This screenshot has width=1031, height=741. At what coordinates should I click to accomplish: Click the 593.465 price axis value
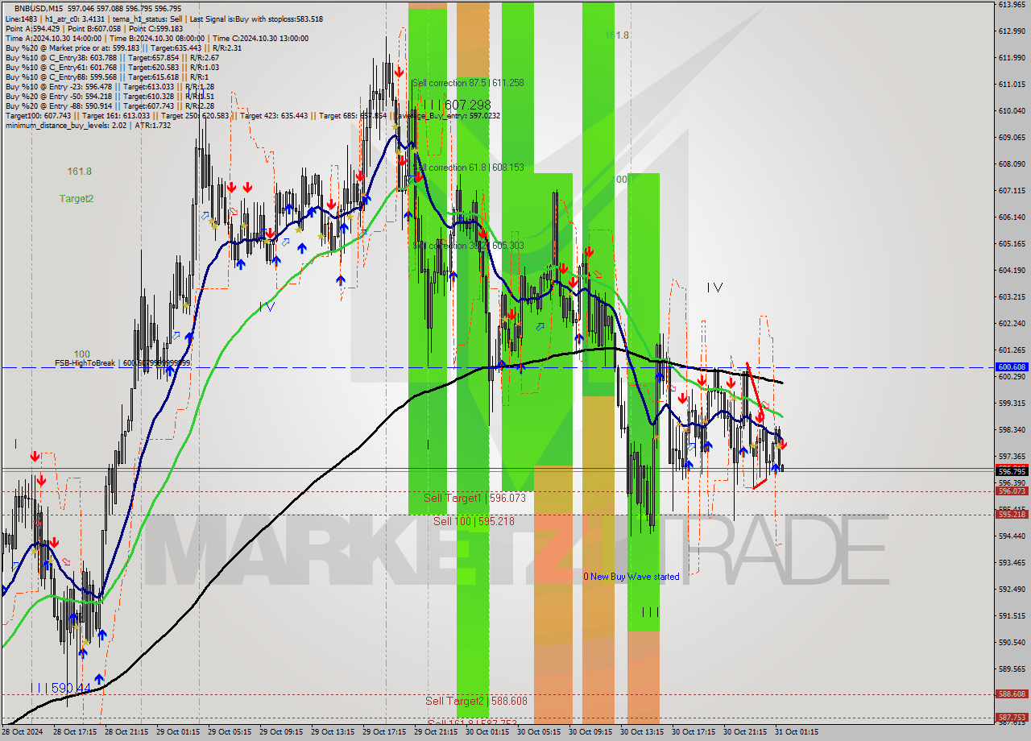(x=1012, y=562)
